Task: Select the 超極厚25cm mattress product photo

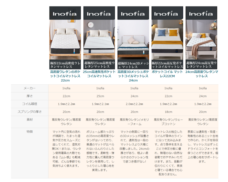Action: [99, 39]
